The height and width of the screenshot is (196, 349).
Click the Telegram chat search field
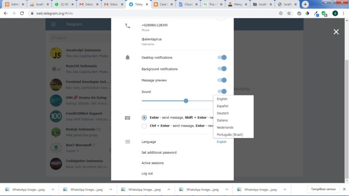coord(80,38)
